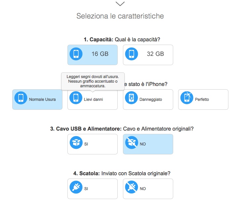Select Normale Usura condition
This screenshot has height=204, width=236.
click(x=42, y=100)
